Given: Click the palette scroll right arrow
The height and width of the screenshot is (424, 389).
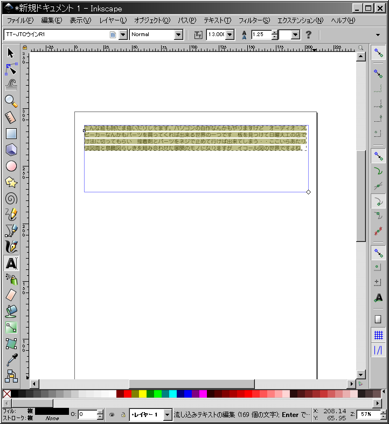Looking at the screenshot, I should click(x=378, y=404).
